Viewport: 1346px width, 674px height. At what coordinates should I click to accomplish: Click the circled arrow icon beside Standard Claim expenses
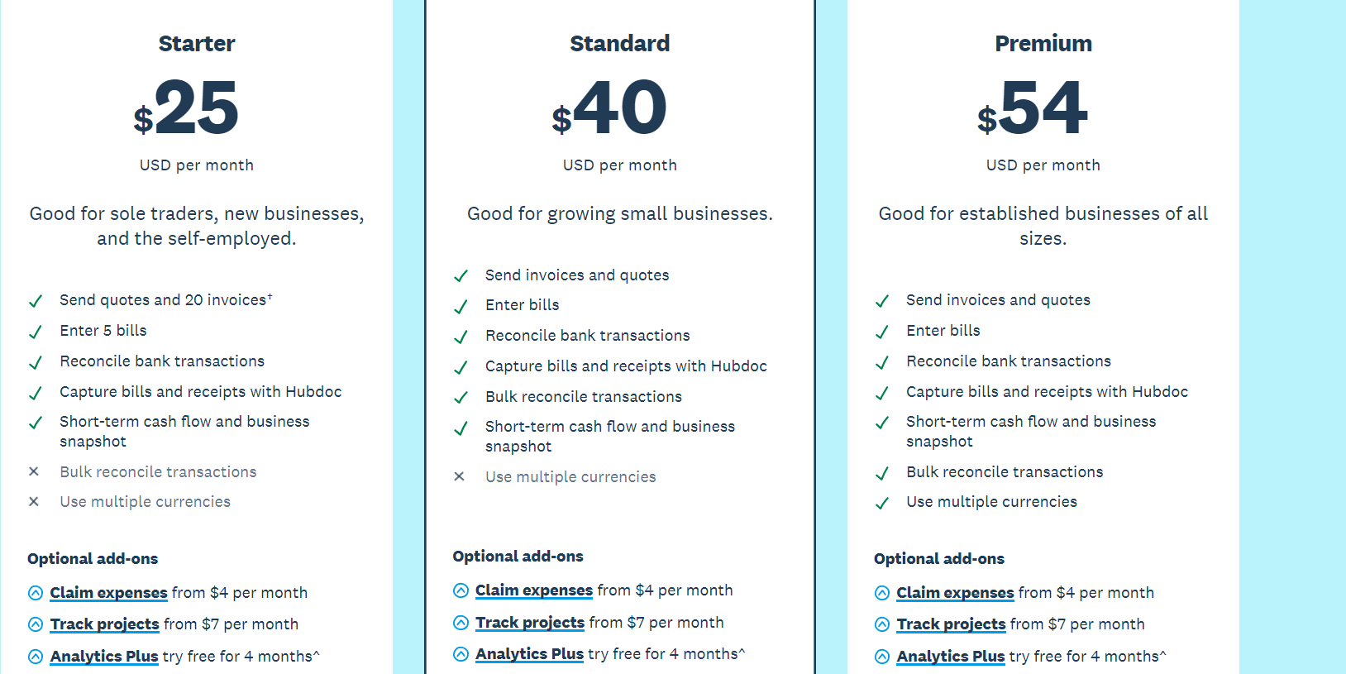click(x=461, y=590)
